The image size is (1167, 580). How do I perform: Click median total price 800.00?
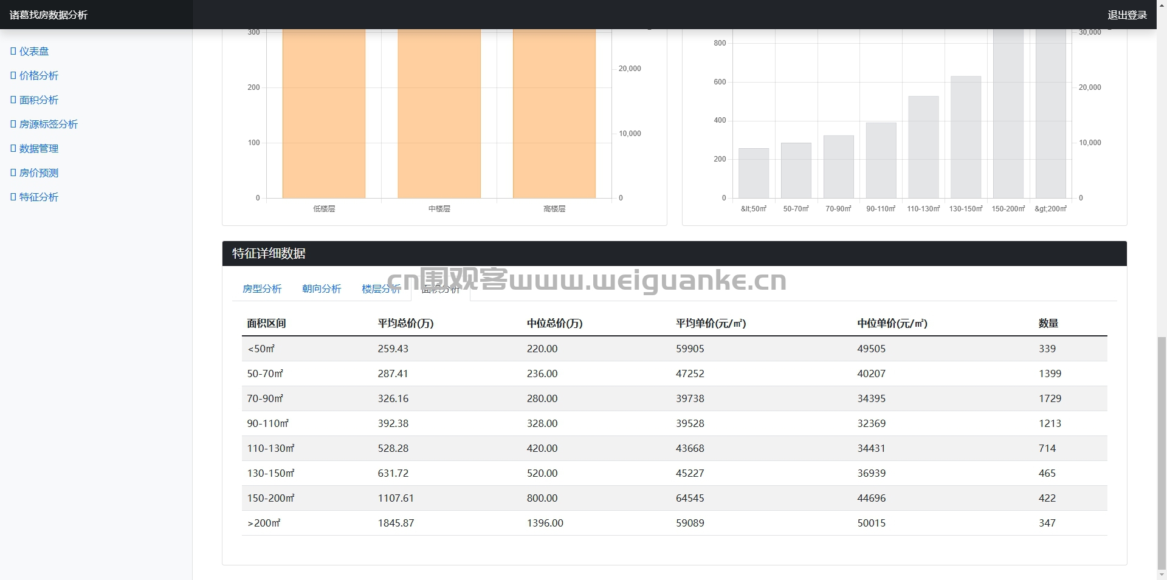542,498
